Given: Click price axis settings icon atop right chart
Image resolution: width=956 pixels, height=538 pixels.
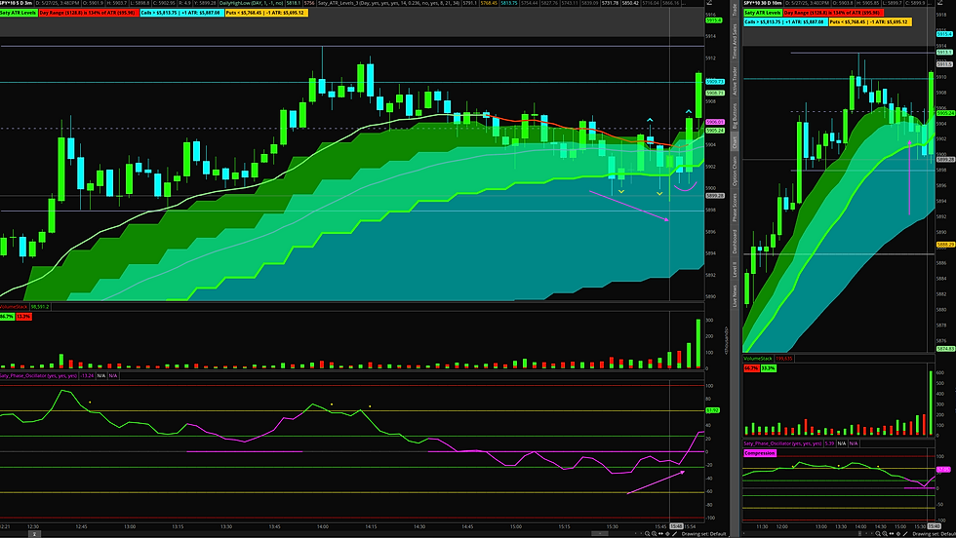Looking at the screenshot, I should [940, 3].
